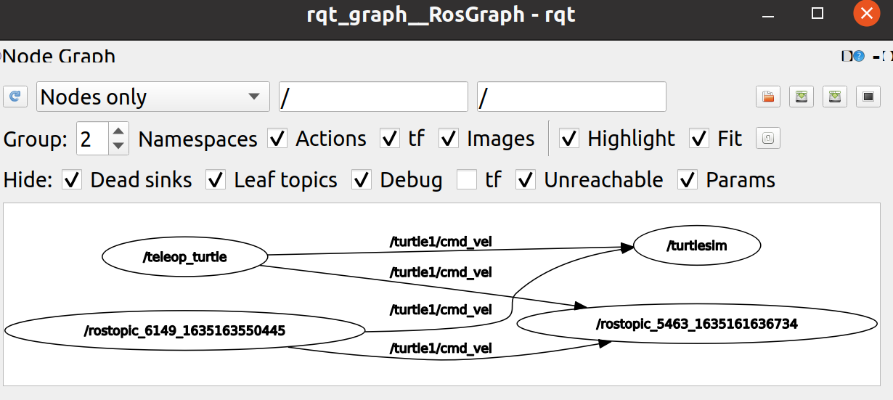Uncheck Hide Leaf topics

pyautogui.click(x=216, y=179)
